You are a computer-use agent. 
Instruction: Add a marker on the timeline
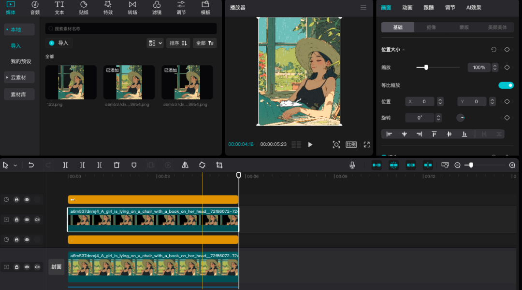pos(134,165)
